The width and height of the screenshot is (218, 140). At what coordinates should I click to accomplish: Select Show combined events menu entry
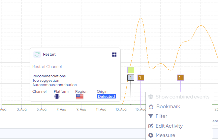pos(182,97)
